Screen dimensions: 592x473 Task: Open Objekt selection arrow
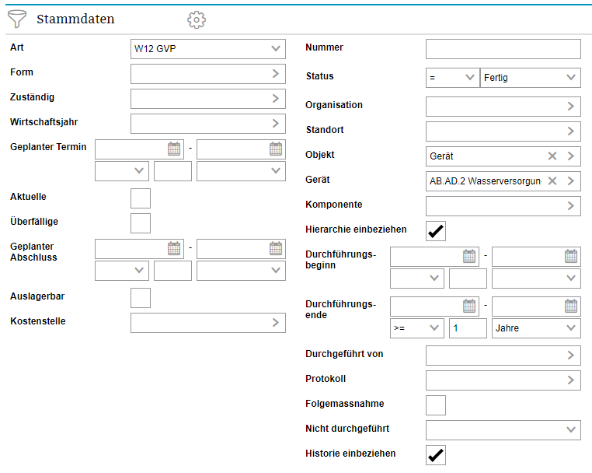(571, 156)
